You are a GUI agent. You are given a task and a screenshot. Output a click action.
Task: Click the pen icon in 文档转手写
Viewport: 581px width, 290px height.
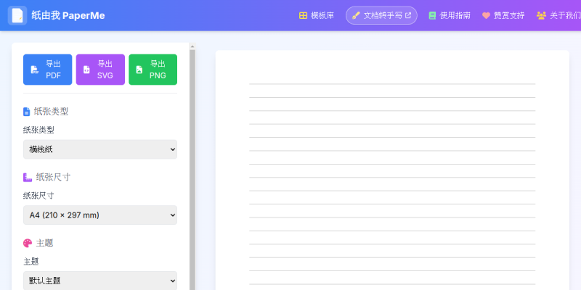pos(356,15)
